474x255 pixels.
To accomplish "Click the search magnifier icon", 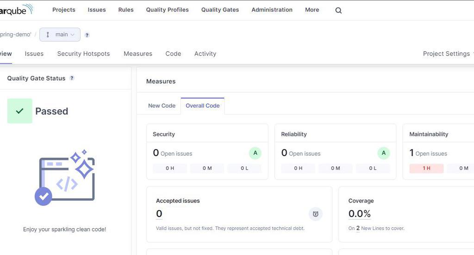I will click(x=338, y=10).
